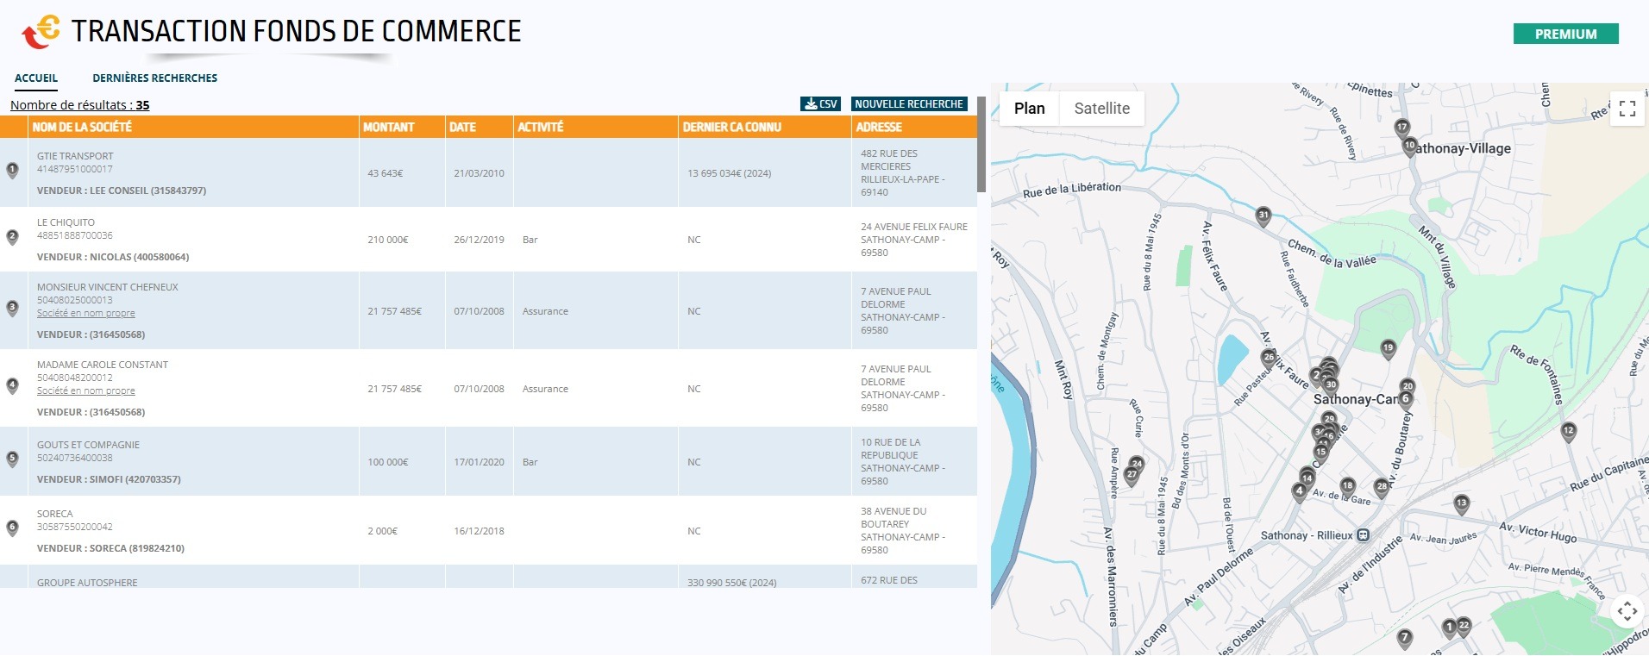Select map pin 10 near Sathonay-Village
The image size is (1649, 656).
click(x=1410, y=147)
